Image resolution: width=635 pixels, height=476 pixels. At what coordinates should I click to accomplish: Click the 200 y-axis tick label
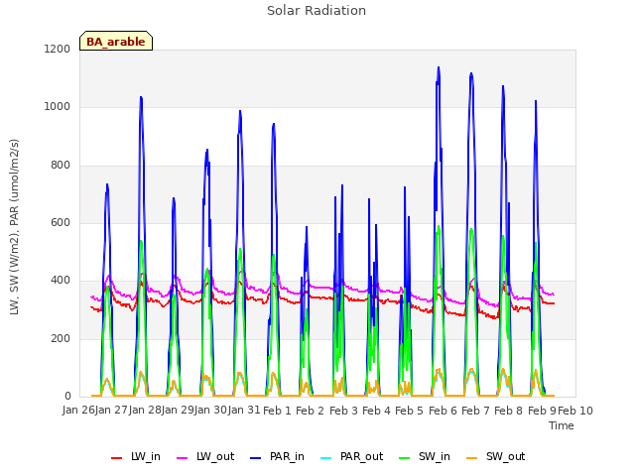(61, 339)
